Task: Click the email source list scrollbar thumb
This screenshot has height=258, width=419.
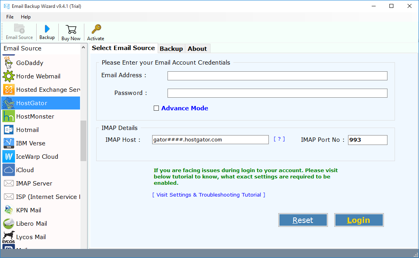Action: tap(84, 141)
